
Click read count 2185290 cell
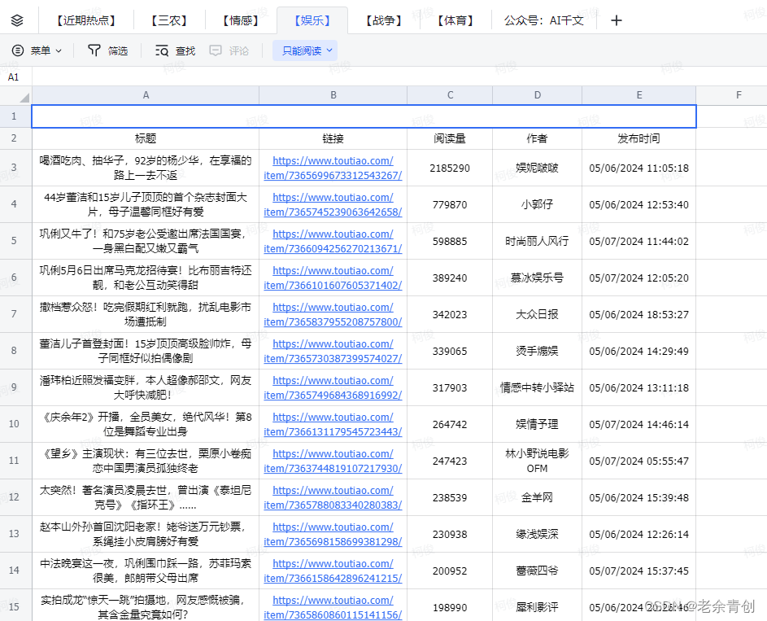click(450, 168)
